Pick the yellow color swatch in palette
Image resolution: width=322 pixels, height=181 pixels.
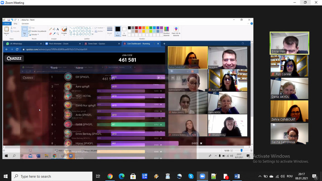(147, 28)
